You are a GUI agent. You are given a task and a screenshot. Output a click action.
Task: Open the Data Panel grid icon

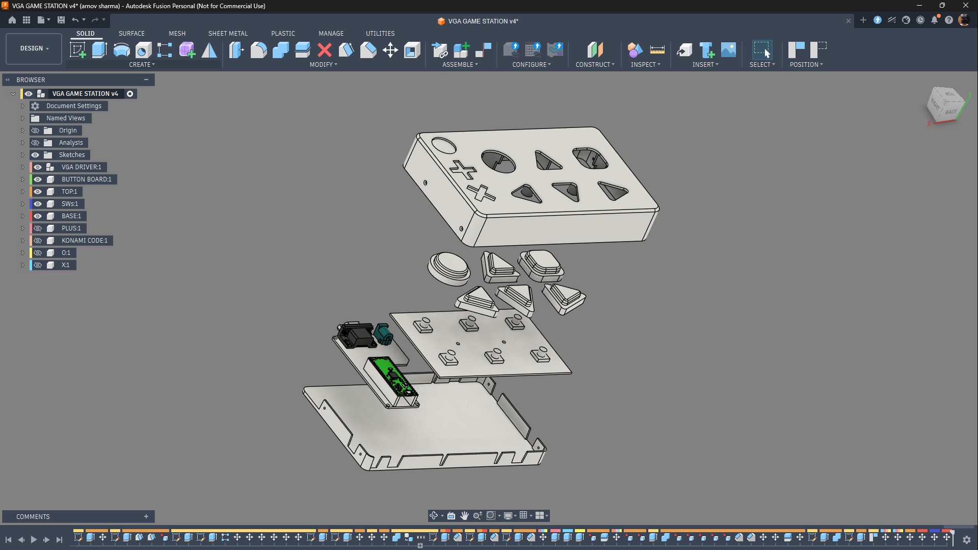pyautogui.click(x=27, y=20)
